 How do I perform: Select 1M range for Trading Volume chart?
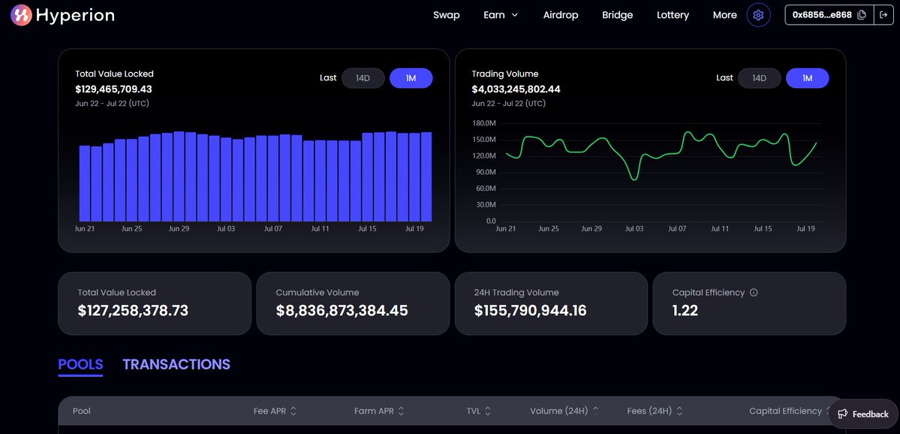point(807,78)
